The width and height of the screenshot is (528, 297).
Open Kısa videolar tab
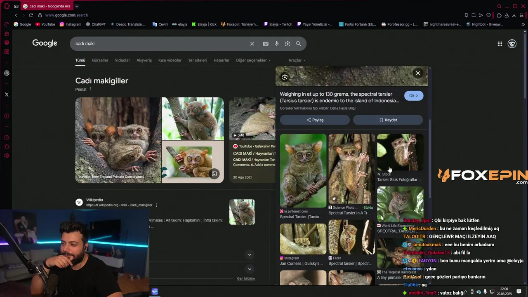point(170,60)
